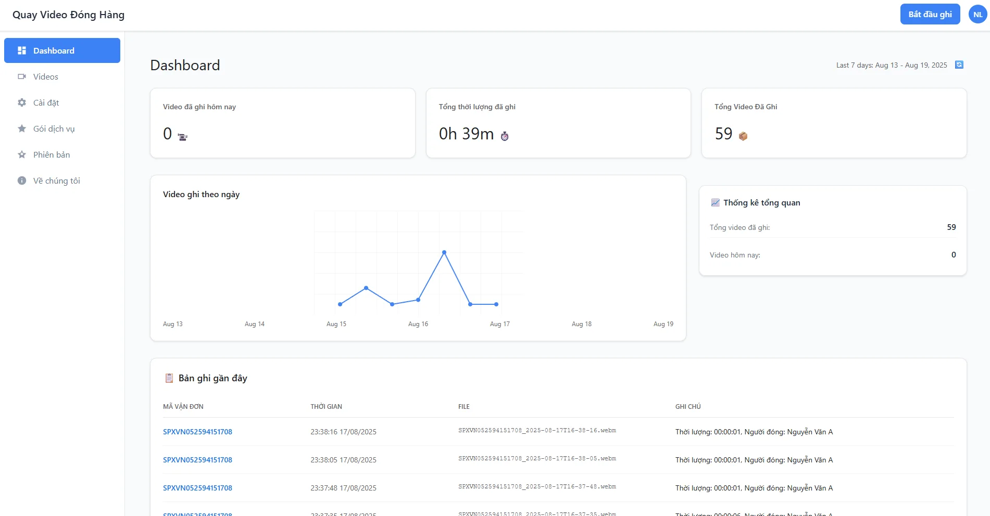Click the last data point on the line chart

tap(496, 304)
